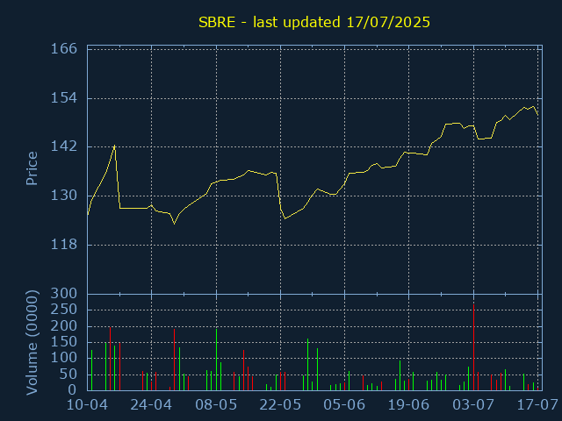Select the 118 price axis value
This screenshot has width=562, height=421.
click(64, 245)
